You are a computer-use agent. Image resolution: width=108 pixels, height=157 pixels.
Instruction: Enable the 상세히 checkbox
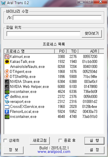[5, 141]
